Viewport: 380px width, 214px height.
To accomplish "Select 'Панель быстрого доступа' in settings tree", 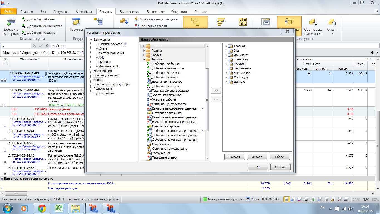I will pyautogui.click(x=112, y=84).
